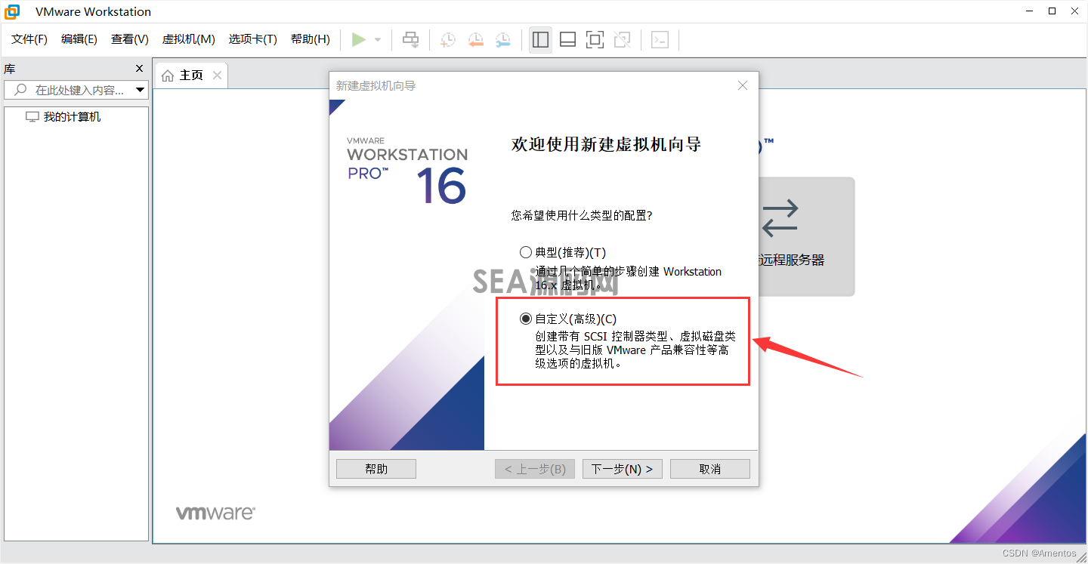Click the Send Ctrl+Alt+Del toolbar icon
The width and height of the screenshot is (1088, 564).
[x=410, y=39]
